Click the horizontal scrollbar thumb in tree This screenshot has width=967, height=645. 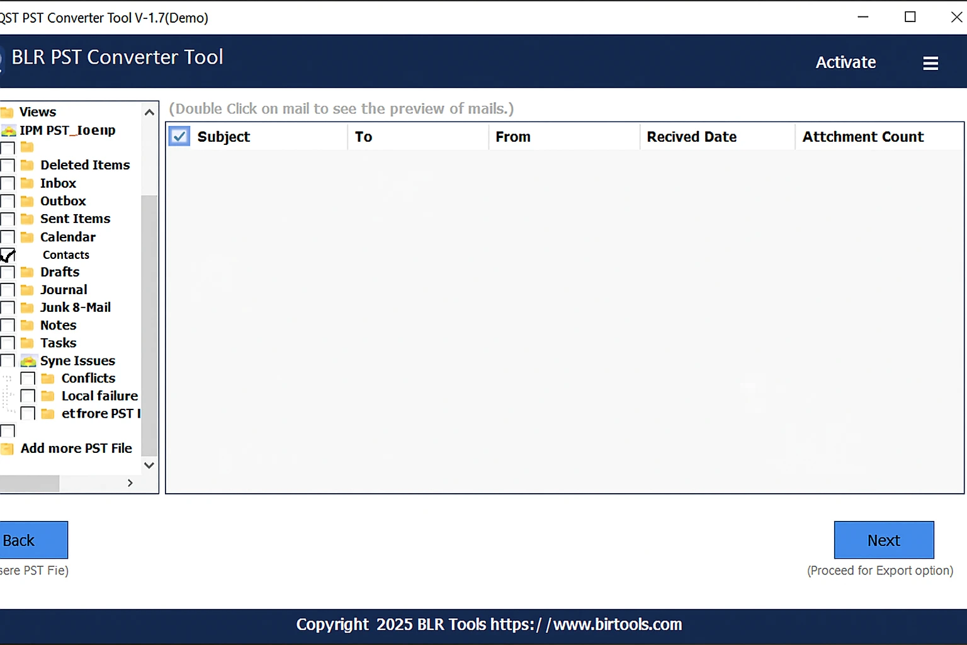[30, 483]
